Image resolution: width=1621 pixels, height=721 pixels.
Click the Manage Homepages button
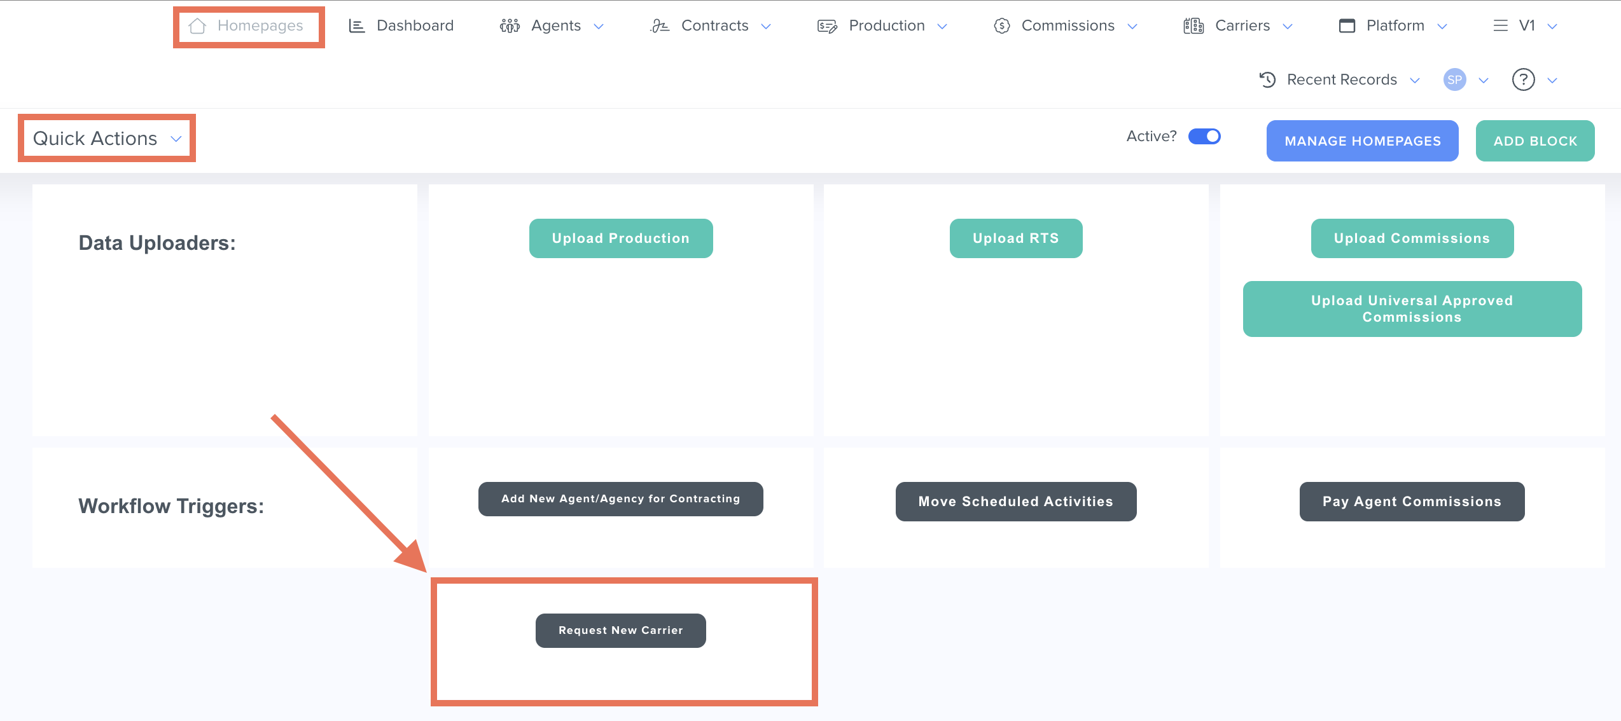pos(1362,141)
